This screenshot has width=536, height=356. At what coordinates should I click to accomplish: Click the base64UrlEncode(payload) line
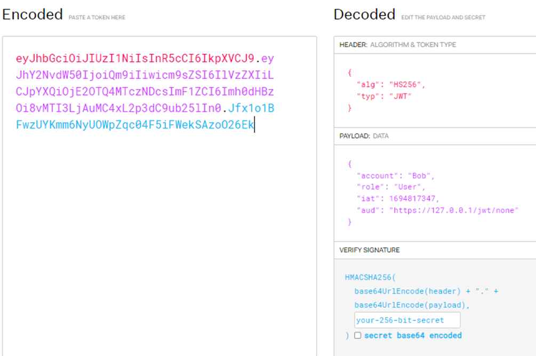pyautogui.click(x=412, y=305)
